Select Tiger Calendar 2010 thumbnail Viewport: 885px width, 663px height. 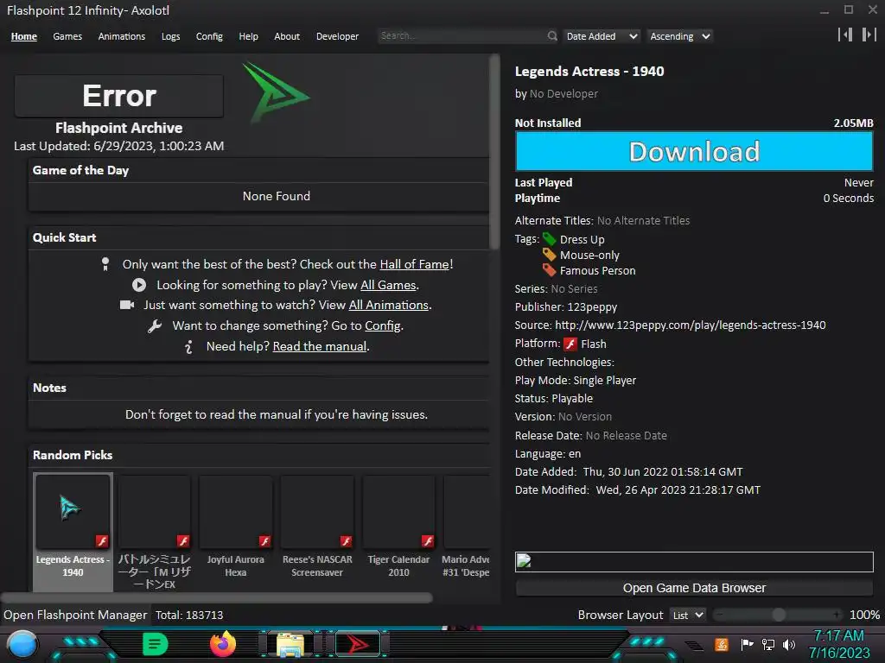point(398,527)
